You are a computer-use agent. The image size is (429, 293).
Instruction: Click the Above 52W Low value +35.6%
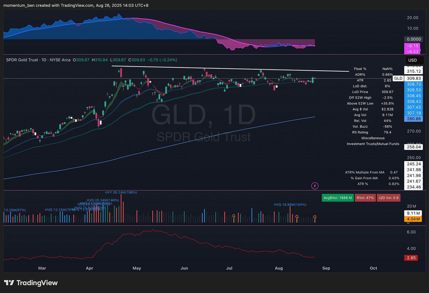click(387, 103)
